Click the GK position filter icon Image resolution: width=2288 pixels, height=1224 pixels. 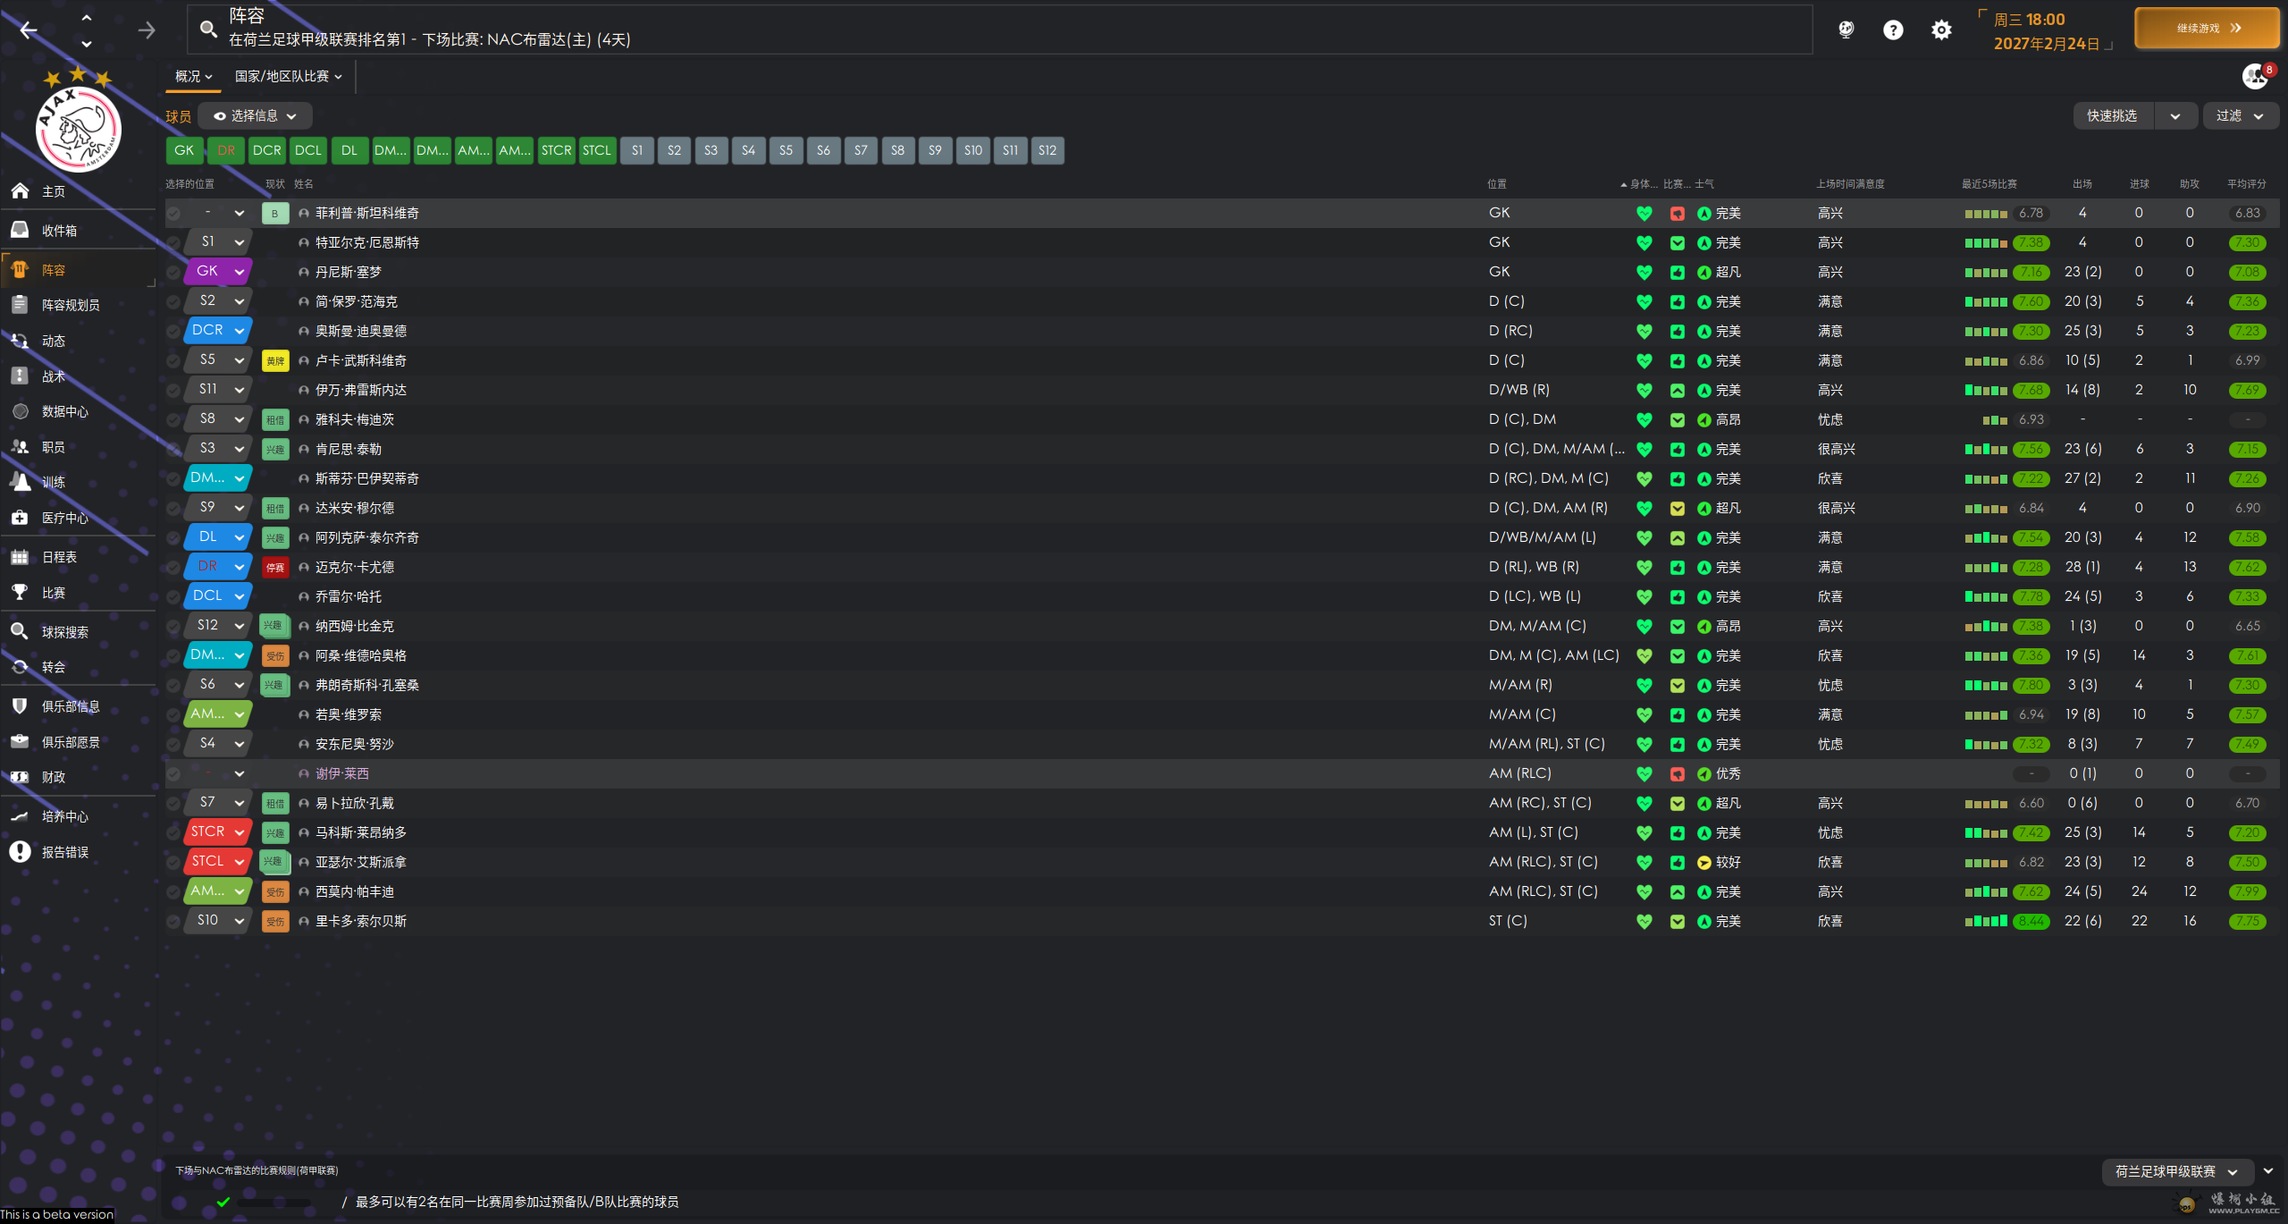[183, 150]
